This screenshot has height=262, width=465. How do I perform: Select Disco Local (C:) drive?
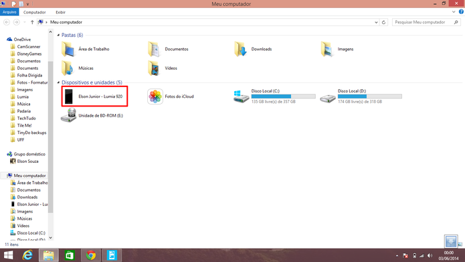274,96
